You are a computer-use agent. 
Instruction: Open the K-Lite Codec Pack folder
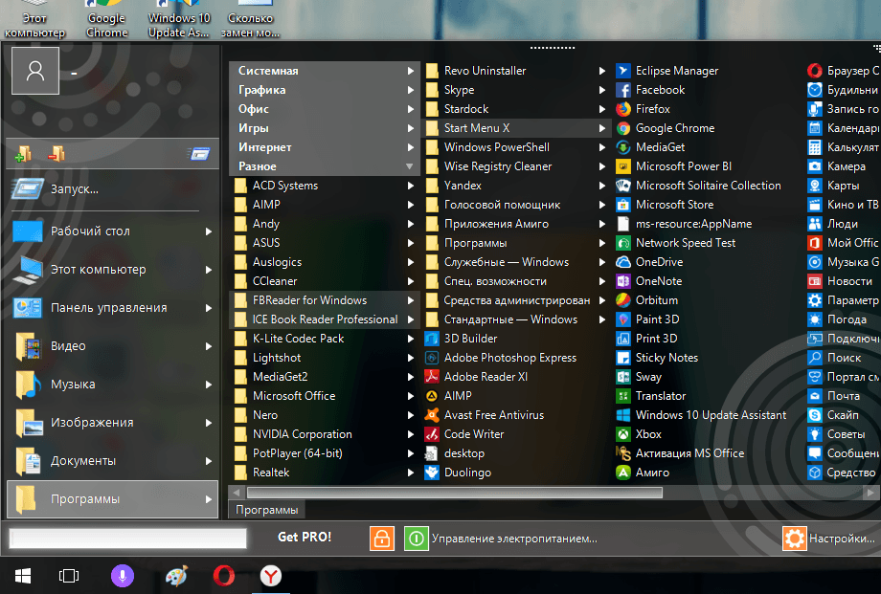[325, 339]
